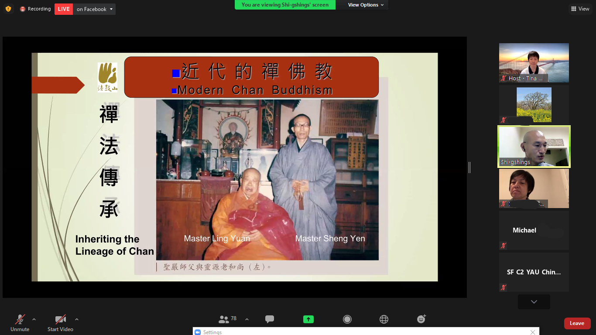
Task: Click muted mic icon on Michael tile
Action: coord(504,246)
